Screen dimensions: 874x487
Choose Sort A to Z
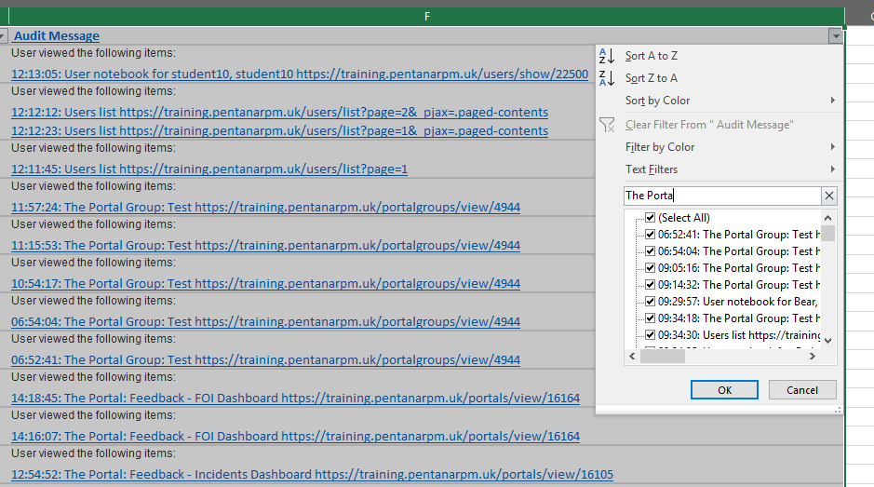click(x=651, y=56)
